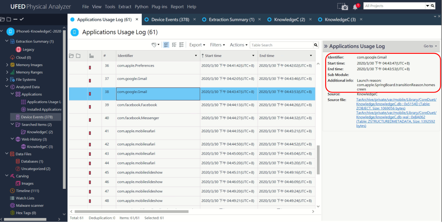Open the Filters dropdown
The height and width of the screenshot is (223, 442).
pos(217,45)
